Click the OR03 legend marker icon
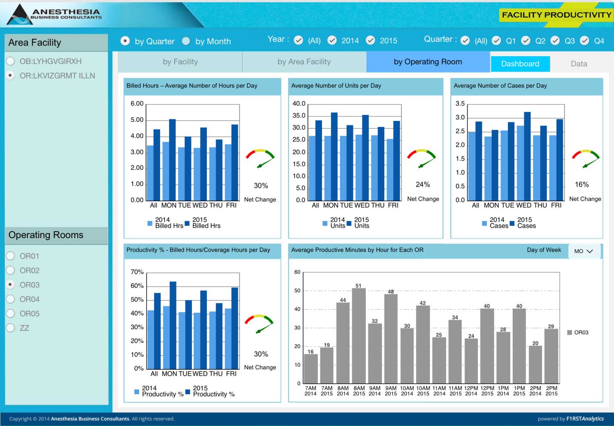 569,332
